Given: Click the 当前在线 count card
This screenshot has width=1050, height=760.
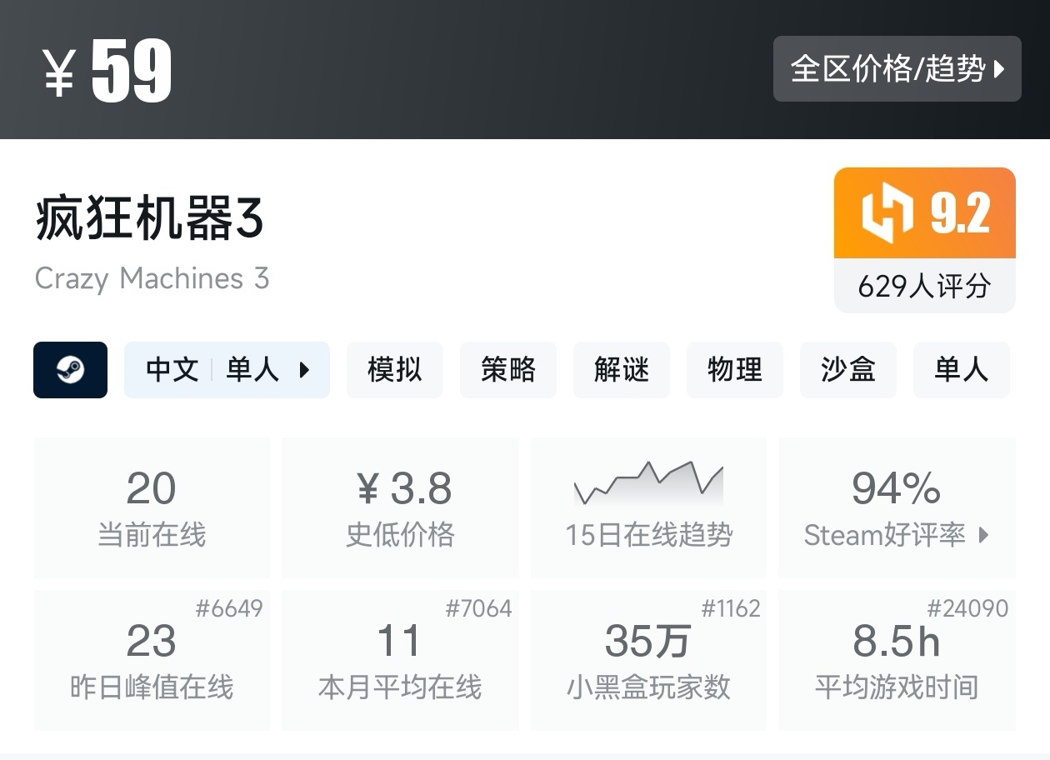Looking at the screenshot, I should (152, 507).
